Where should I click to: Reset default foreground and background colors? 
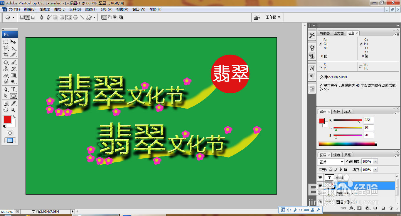coord(4,126)
